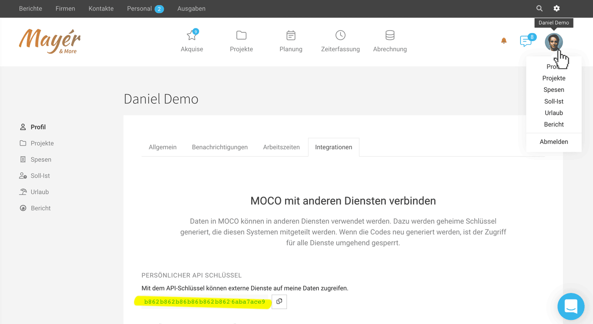Click the Mayér & More logo
The height and width of the screenshot is (324, 593).
pyautogui.click(x=50, y=41)
